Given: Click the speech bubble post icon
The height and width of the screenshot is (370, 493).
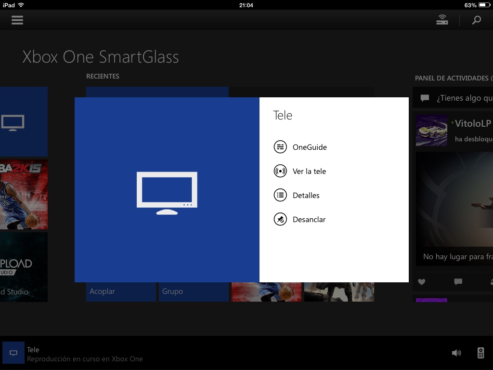Looking at the screenshot, I should point(425,98).
